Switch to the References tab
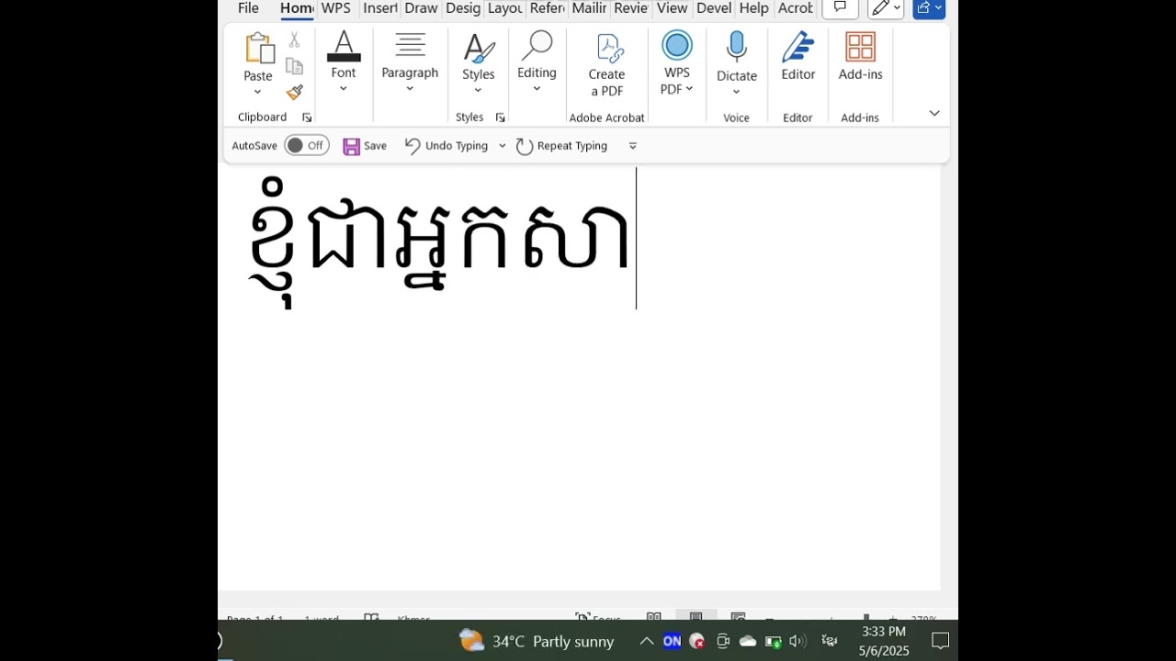This screenshot has height=661, width=1176. (548, 8)
